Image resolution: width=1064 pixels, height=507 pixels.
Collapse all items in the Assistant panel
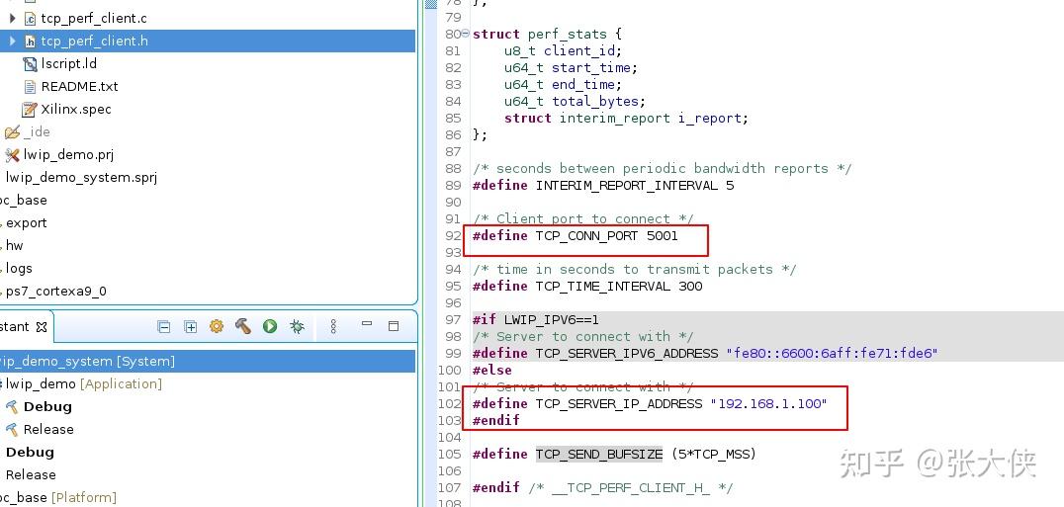pyautogui.click(x=163, y=327)
